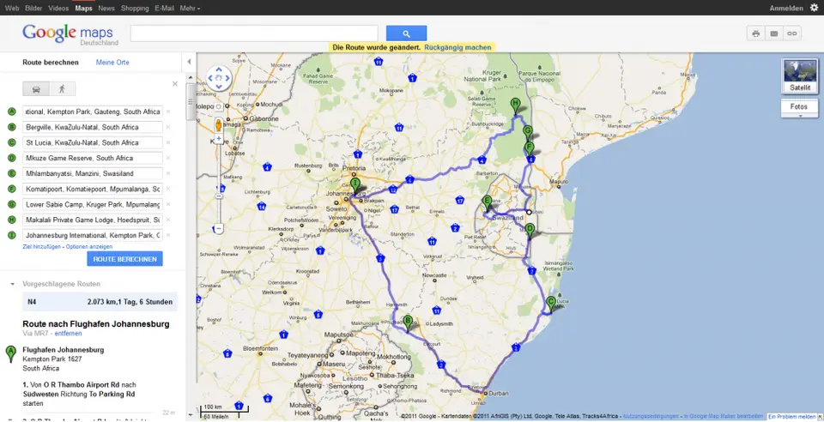Viewport: 824px width, 422px height.
Task: Open Web in top bar
Action: [x=12, y=8]
